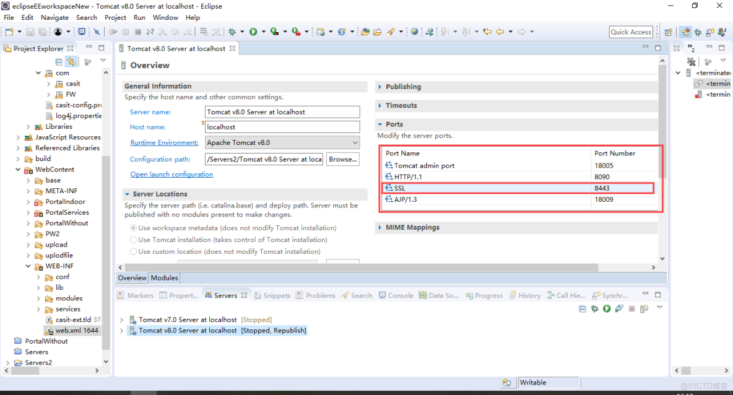
Task: Switch to the Debug perspective bug icon
Action: click(x=698, y=32)
